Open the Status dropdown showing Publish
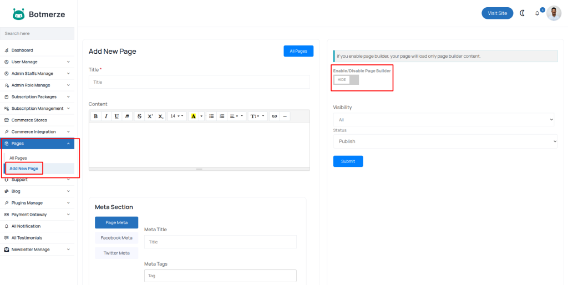 point(445,141)
